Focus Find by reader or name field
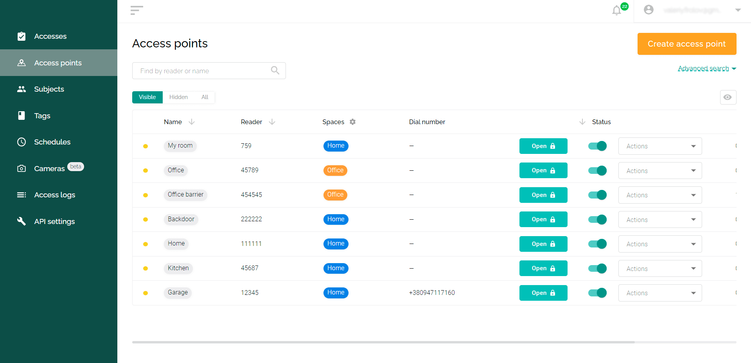Image resolution: width=751 pixels, height=363 pixels. click(x=209, y=71)
